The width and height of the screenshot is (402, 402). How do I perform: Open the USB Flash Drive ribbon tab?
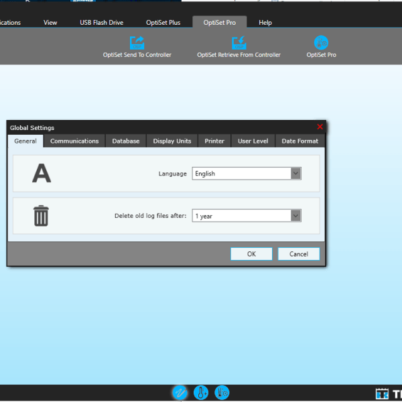pyautogui.click(x=102, y=23)
